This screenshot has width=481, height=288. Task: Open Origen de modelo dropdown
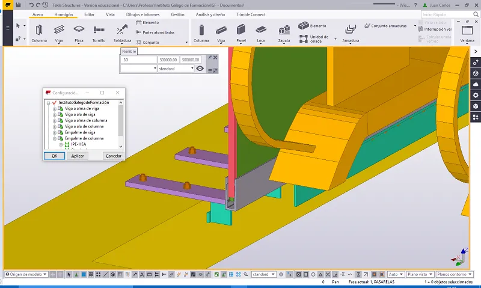pos(26,274)
